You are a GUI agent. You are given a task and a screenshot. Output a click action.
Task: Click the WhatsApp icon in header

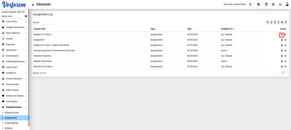click(x=280, y=5)
